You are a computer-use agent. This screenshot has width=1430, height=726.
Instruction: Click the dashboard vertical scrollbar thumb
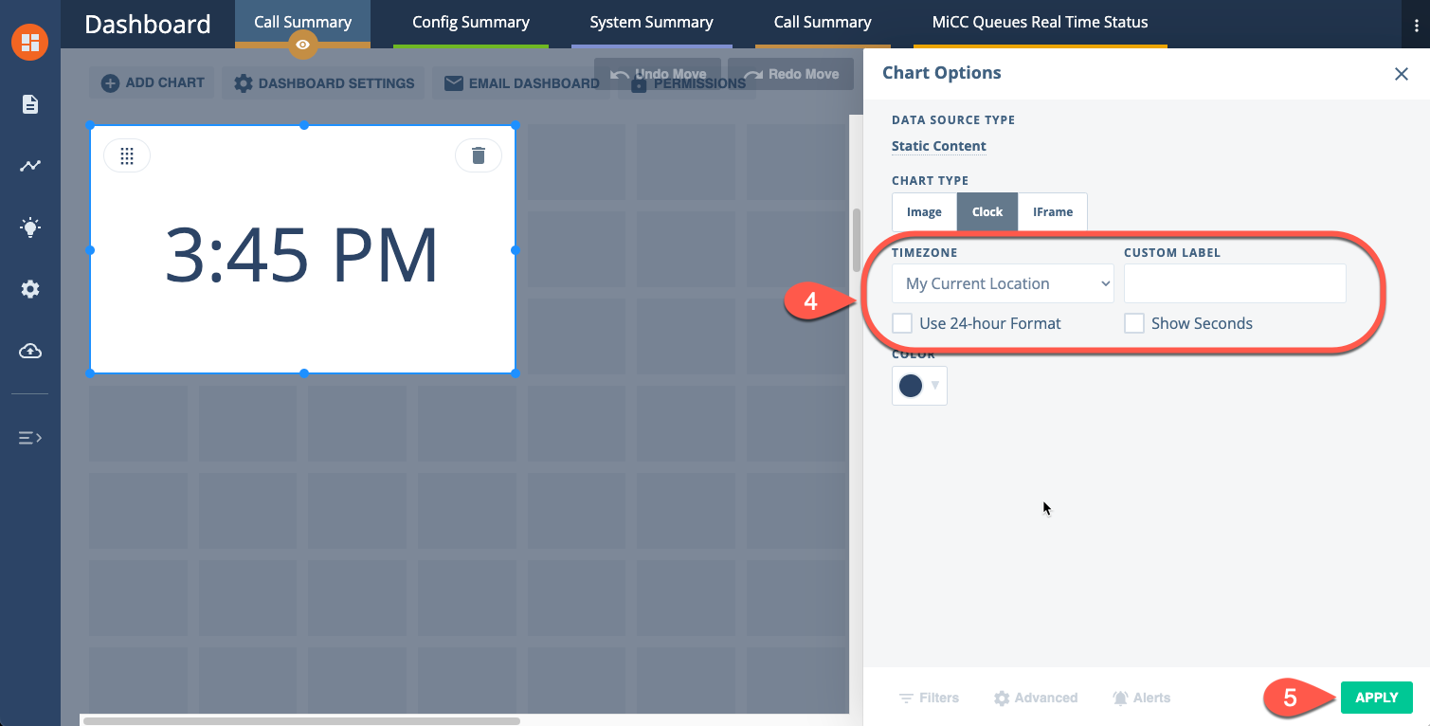pos(857,241)
